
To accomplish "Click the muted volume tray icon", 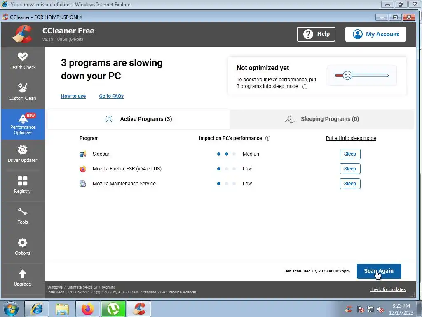I will [x=380, y=309].
